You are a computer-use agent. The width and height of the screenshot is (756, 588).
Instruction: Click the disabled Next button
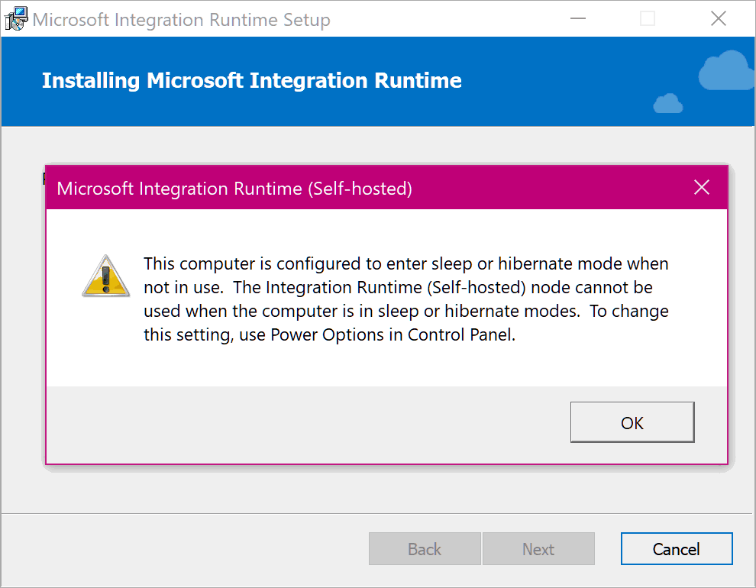point(538,549)
